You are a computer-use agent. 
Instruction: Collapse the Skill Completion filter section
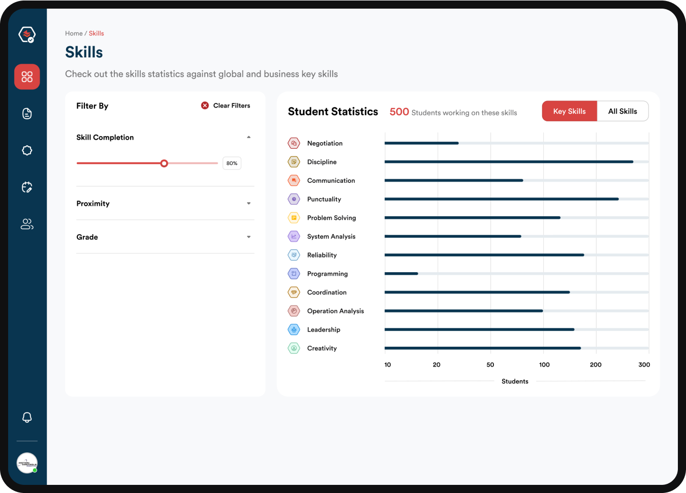[x=248, y=137]
